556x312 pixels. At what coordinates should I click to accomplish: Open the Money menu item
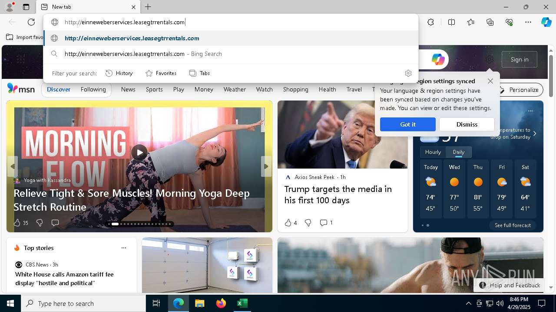coord(204,89)
